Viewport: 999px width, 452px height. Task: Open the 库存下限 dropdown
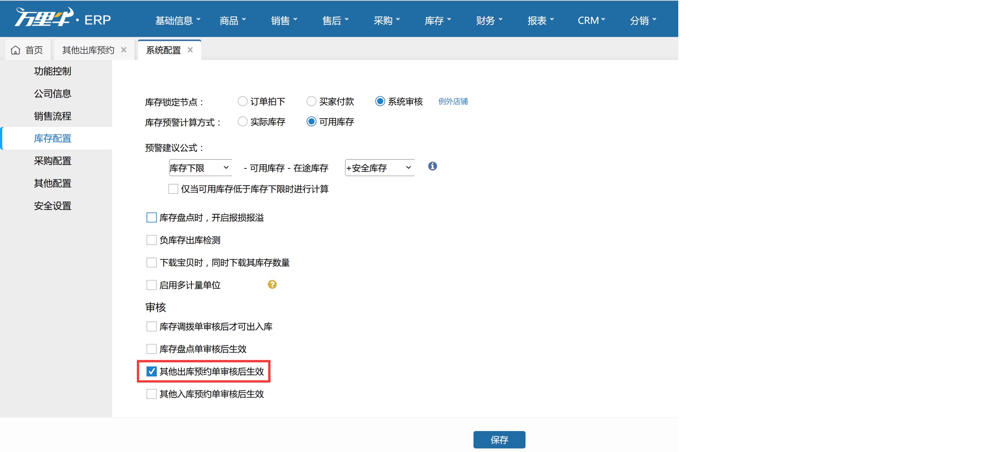pyautogui.click(x=200, y=168)
